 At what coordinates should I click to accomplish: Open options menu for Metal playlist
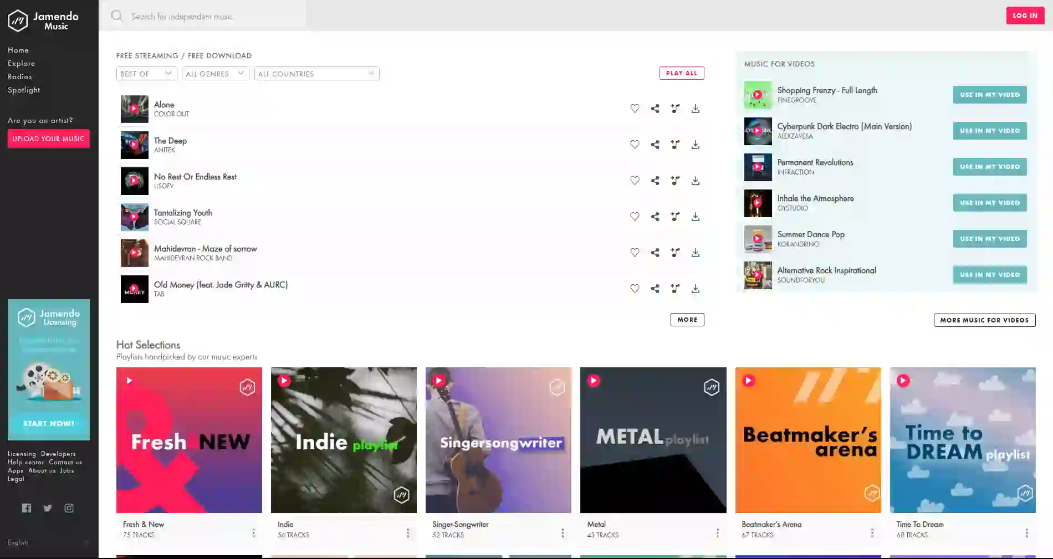[717, 533]
